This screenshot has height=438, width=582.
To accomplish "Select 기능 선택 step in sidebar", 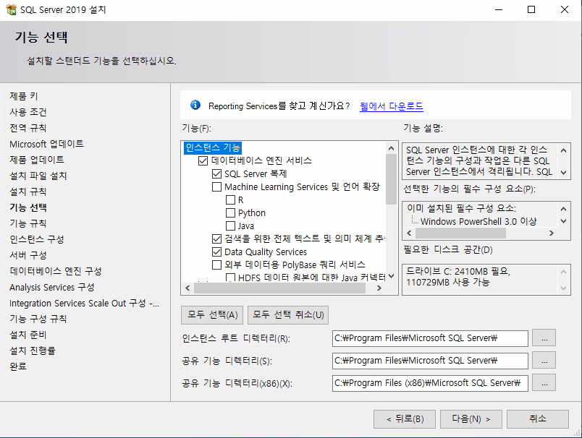I will [x=28, y=207].
